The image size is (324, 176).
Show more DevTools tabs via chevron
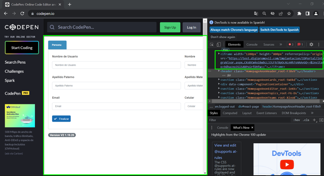(281, 45)
